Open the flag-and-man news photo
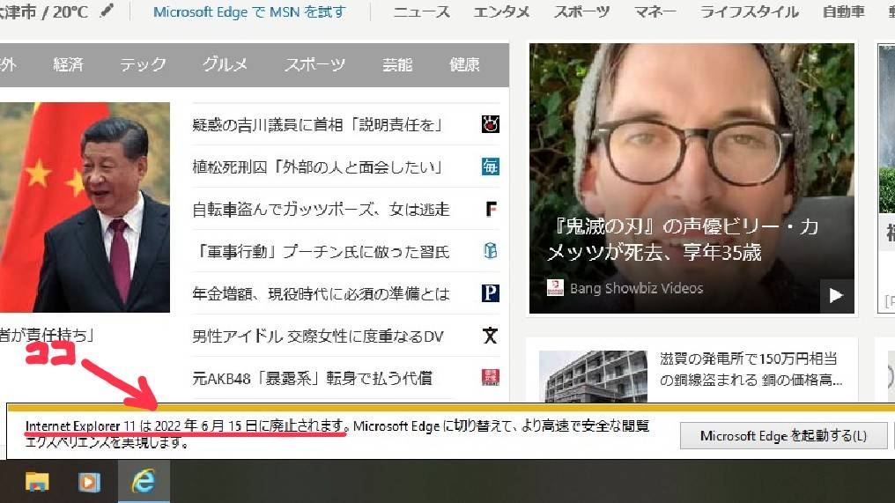 coord(85,207)
